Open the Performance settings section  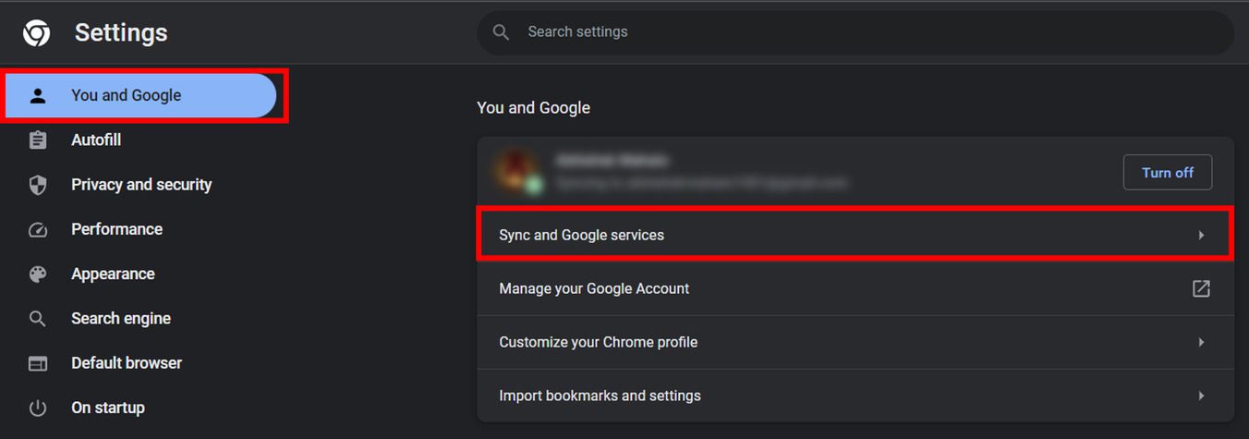tap(116, 229)
